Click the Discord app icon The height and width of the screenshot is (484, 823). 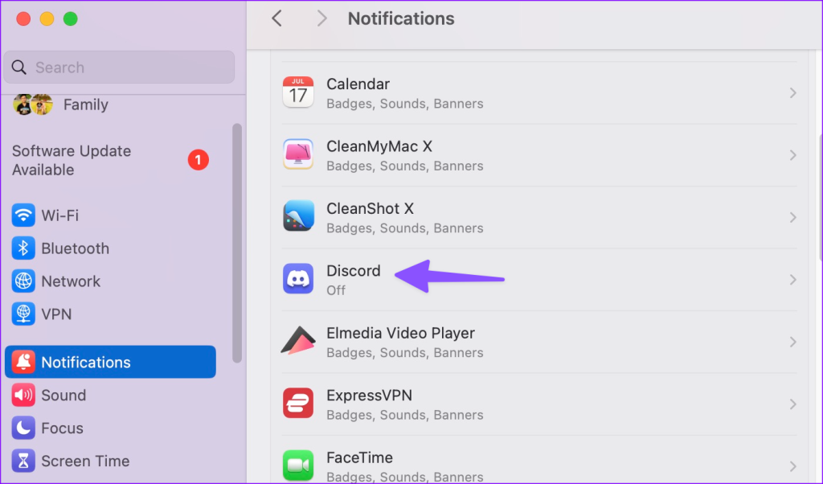pos(298,279)
